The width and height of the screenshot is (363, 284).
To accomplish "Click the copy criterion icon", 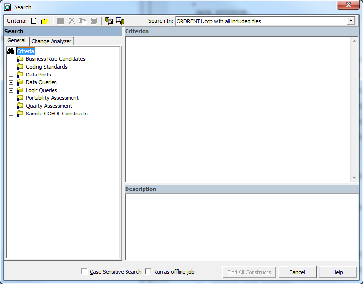I will coord(82,21).
